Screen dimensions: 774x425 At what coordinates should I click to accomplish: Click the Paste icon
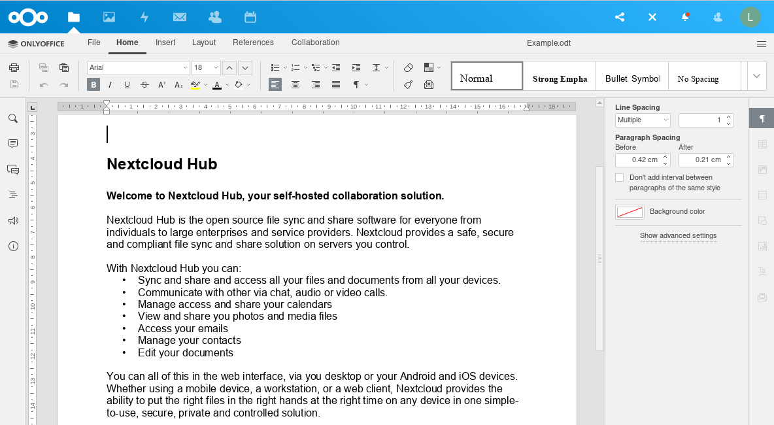click(64, 67)
